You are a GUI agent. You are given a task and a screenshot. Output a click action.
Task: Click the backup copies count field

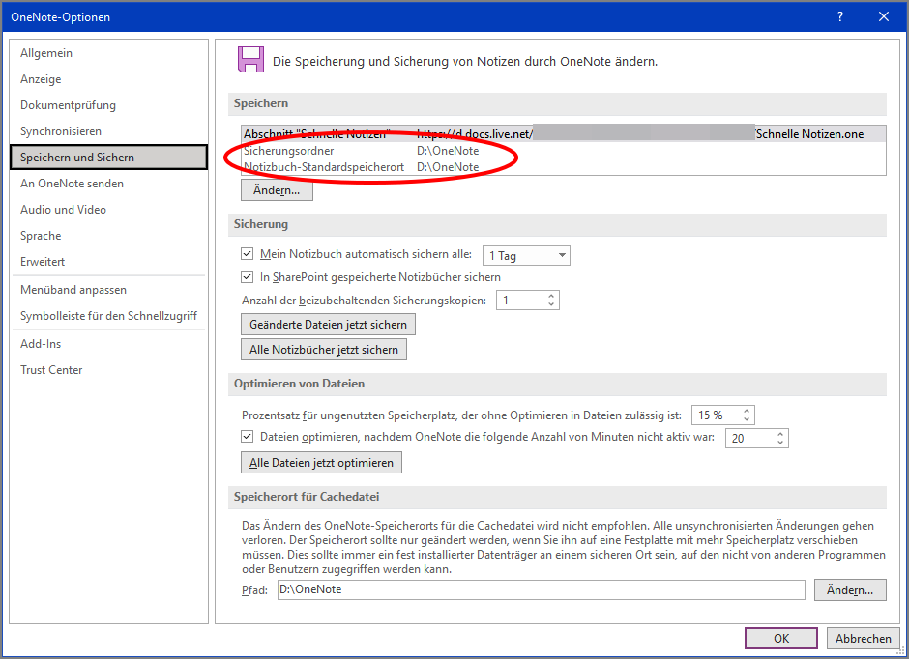coord(520,300)
